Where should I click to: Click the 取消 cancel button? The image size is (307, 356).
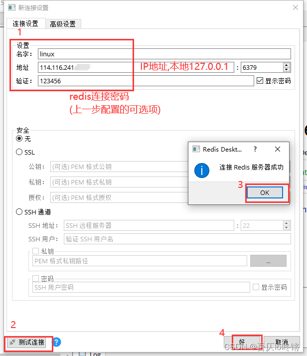[x=282, y=343]
